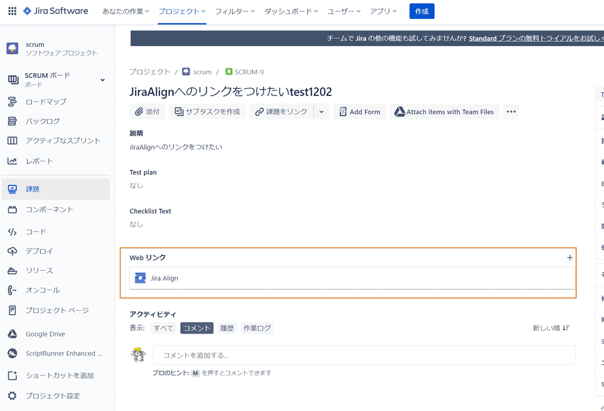Open レポート in the sidebar
This screenshot has height=411, width=604.
tap(39, 161)
